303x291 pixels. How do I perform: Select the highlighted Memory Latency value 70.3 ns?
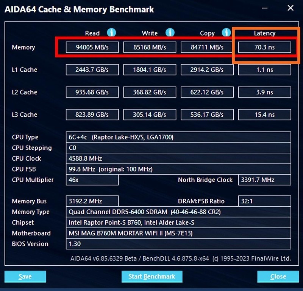[264, 47]
